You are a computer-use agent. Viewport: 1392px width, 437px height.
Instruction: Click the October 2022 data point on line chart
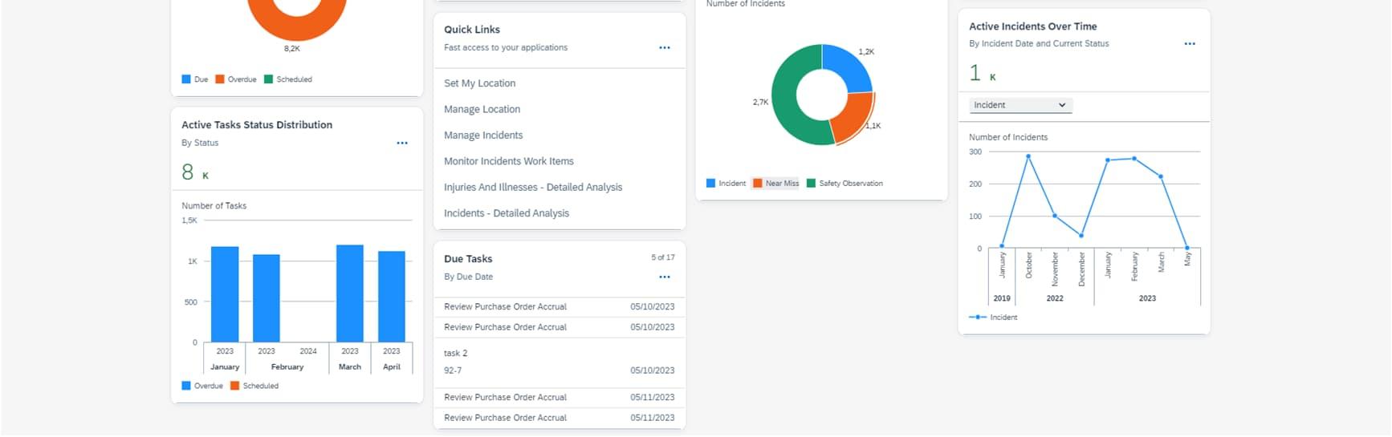click(1028, 156)
